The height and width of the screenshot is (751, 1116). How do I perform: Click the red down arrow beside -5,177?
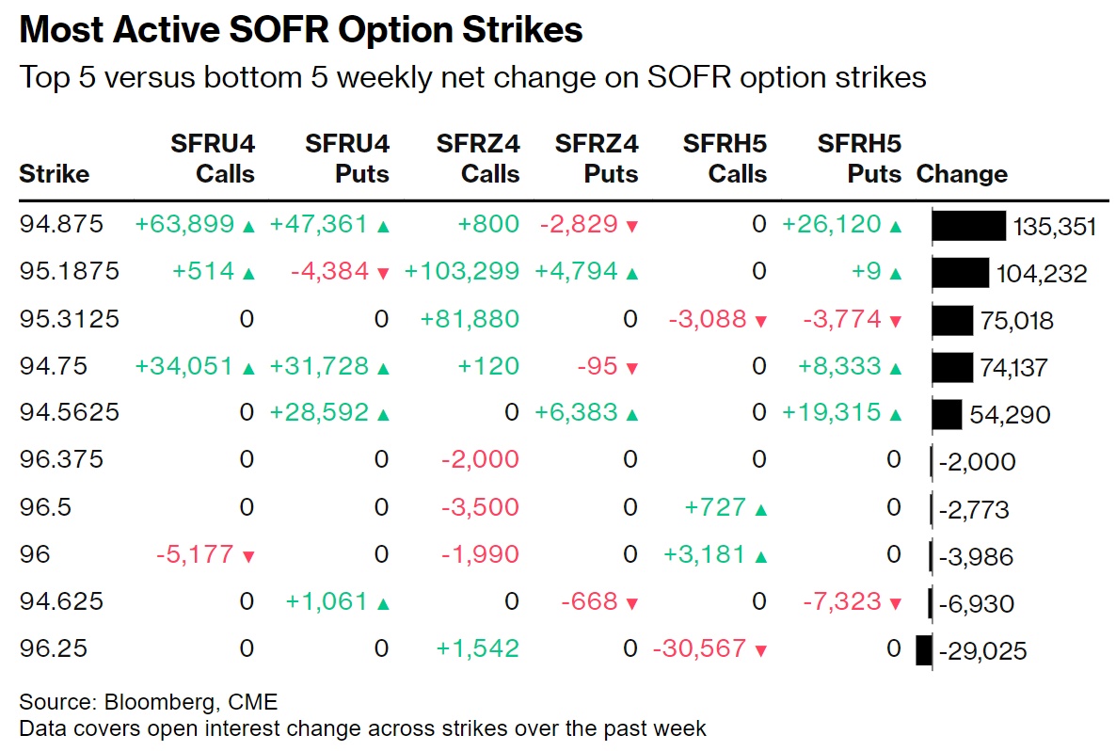pos(248,556)
